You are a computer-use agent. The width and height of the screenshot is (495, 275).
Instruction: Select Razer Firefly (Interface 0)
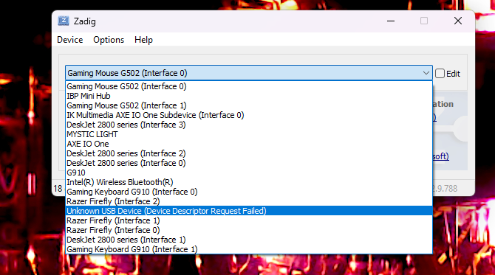(249, 230)
